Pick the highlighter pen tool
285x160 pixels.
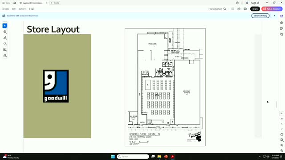(x=5, y=38)
